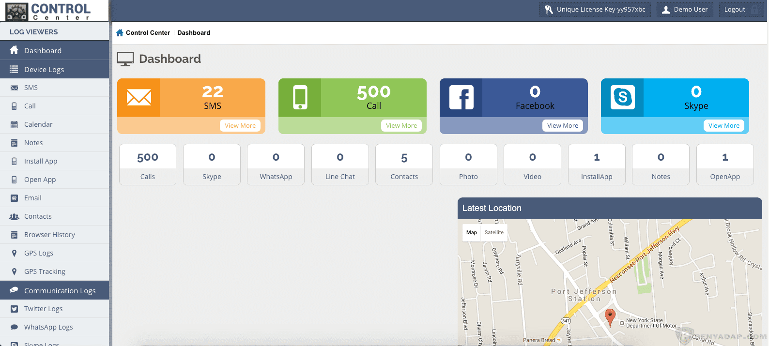Click the home icon in breadcrumb

[x=120, y=33]
